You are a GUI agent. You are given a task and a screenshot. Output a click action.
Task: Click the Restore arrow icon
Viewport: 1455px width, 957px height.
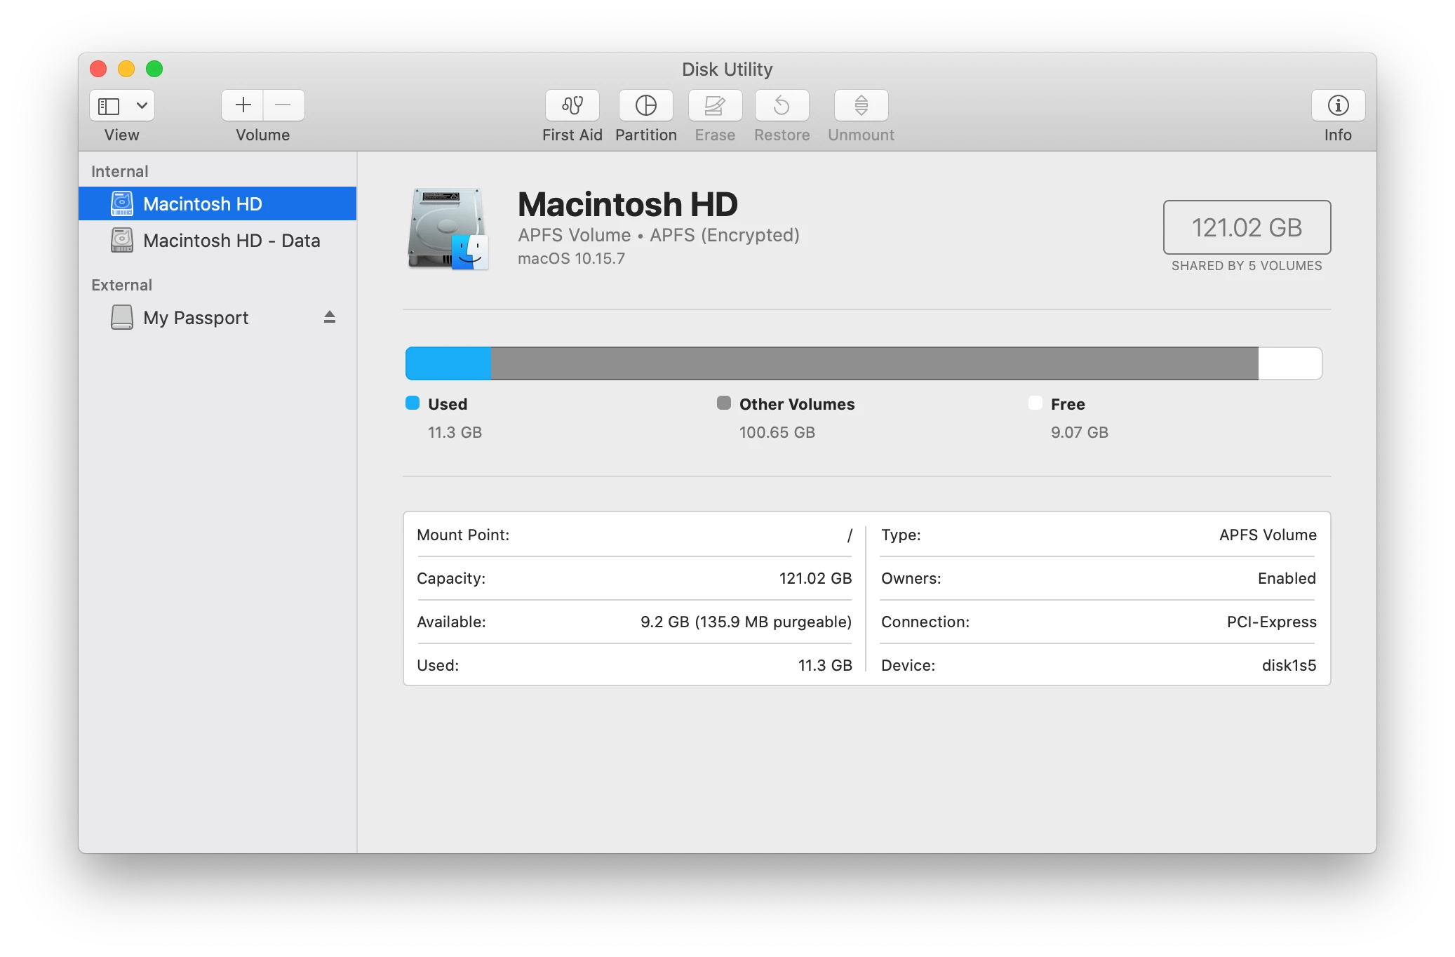[x=782, y=105]
